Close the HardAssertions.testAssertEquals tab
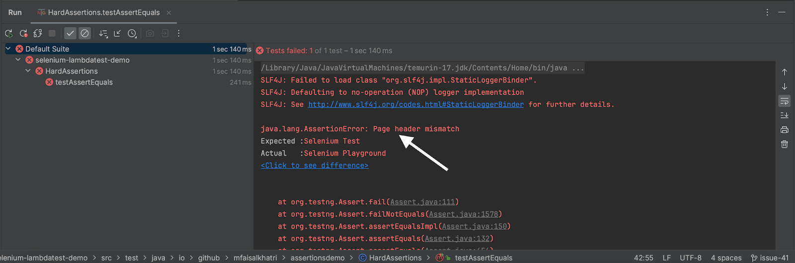 pyautogui.click(x=169, y=12)
